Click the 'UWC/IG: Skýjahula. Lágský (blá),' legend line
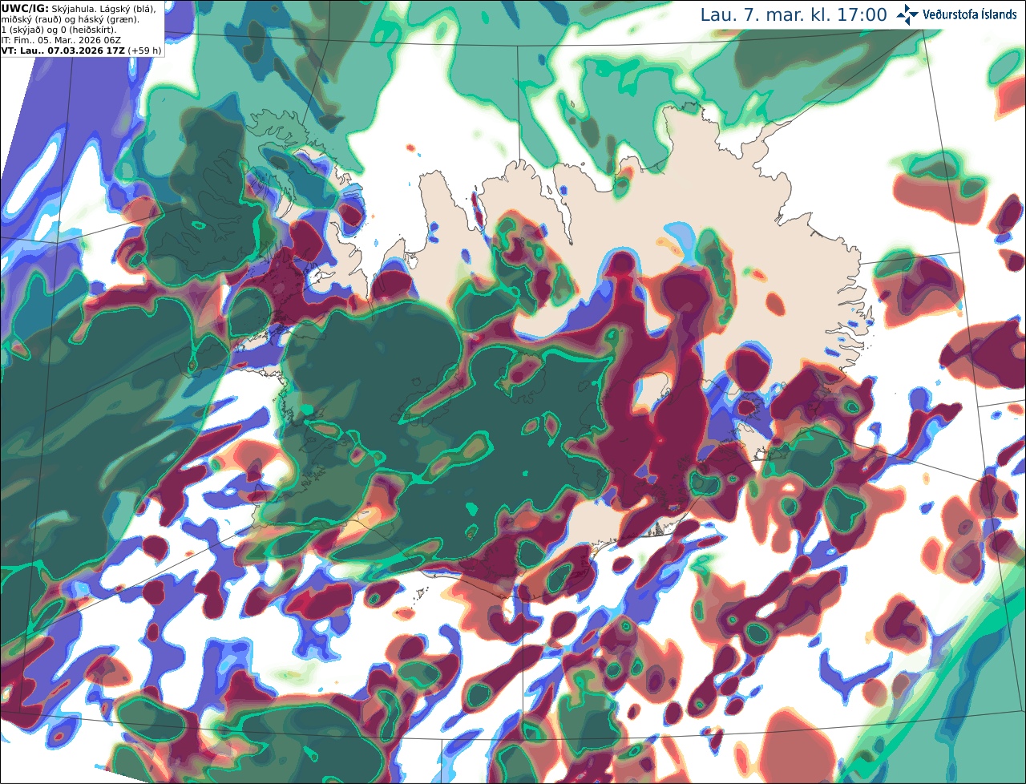The width and height of the screenshot is (1026, 784). (79, 9)
